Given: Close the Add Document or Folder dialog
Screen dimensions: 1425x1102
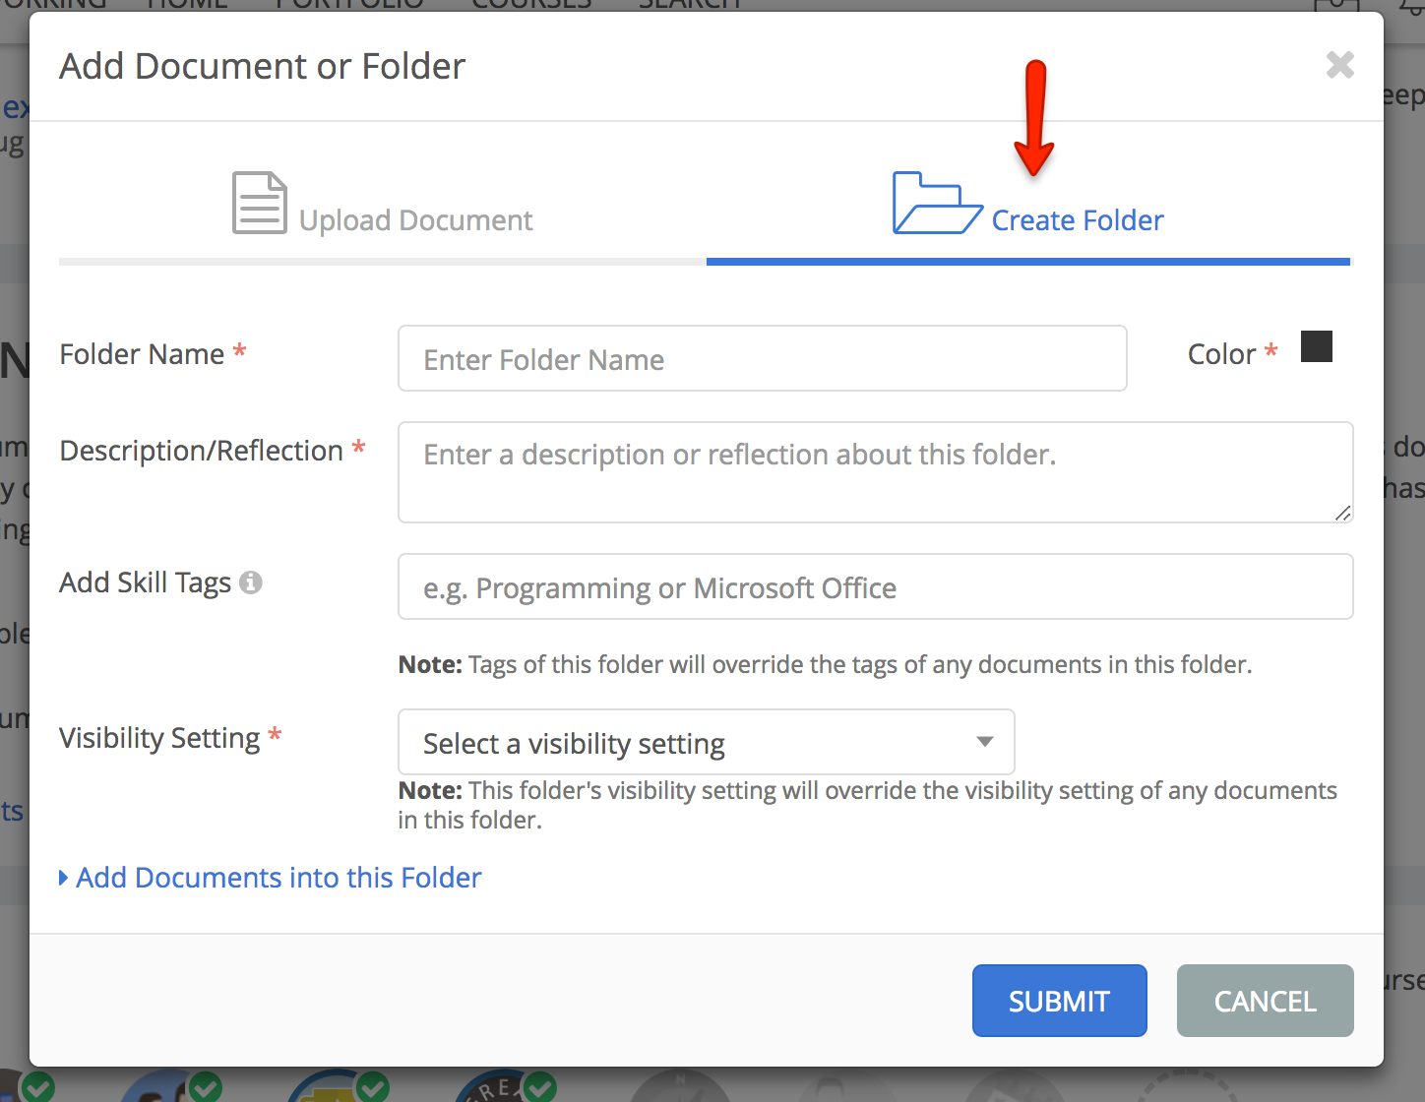Looking at the screenshot, I should point(1339,65).
